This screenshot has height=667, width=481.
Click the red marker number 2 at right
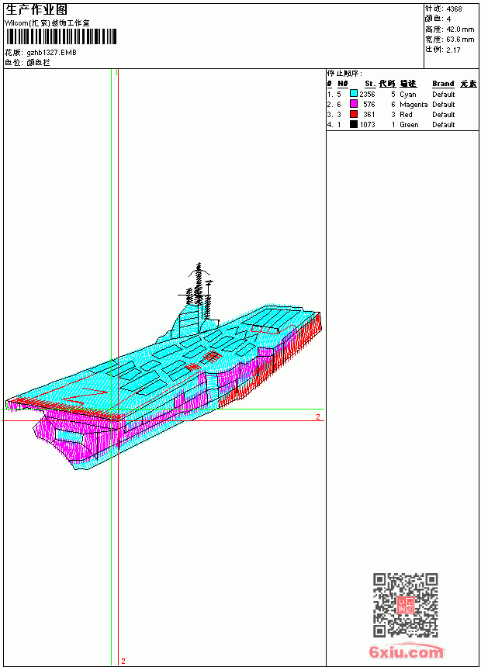[x=318, y=417]
